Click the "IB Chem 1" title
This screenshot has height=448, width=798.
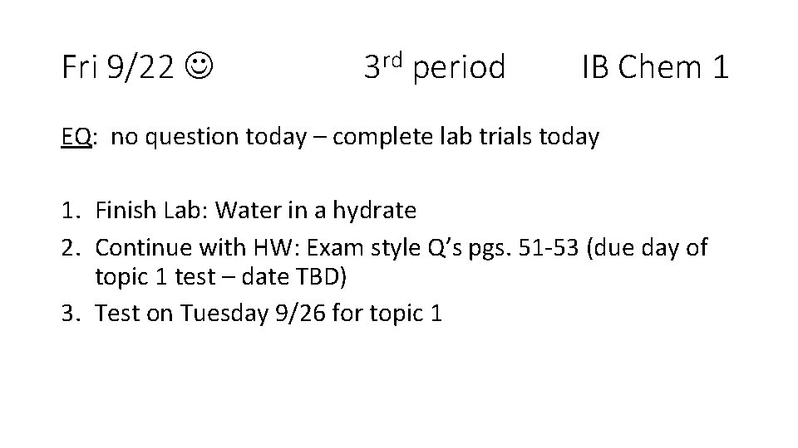coord(655,68)
